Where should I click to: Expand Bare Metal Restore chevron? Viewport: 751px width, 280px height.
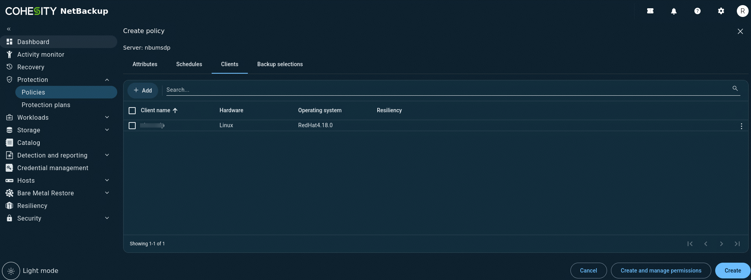(x=107, y=193)
